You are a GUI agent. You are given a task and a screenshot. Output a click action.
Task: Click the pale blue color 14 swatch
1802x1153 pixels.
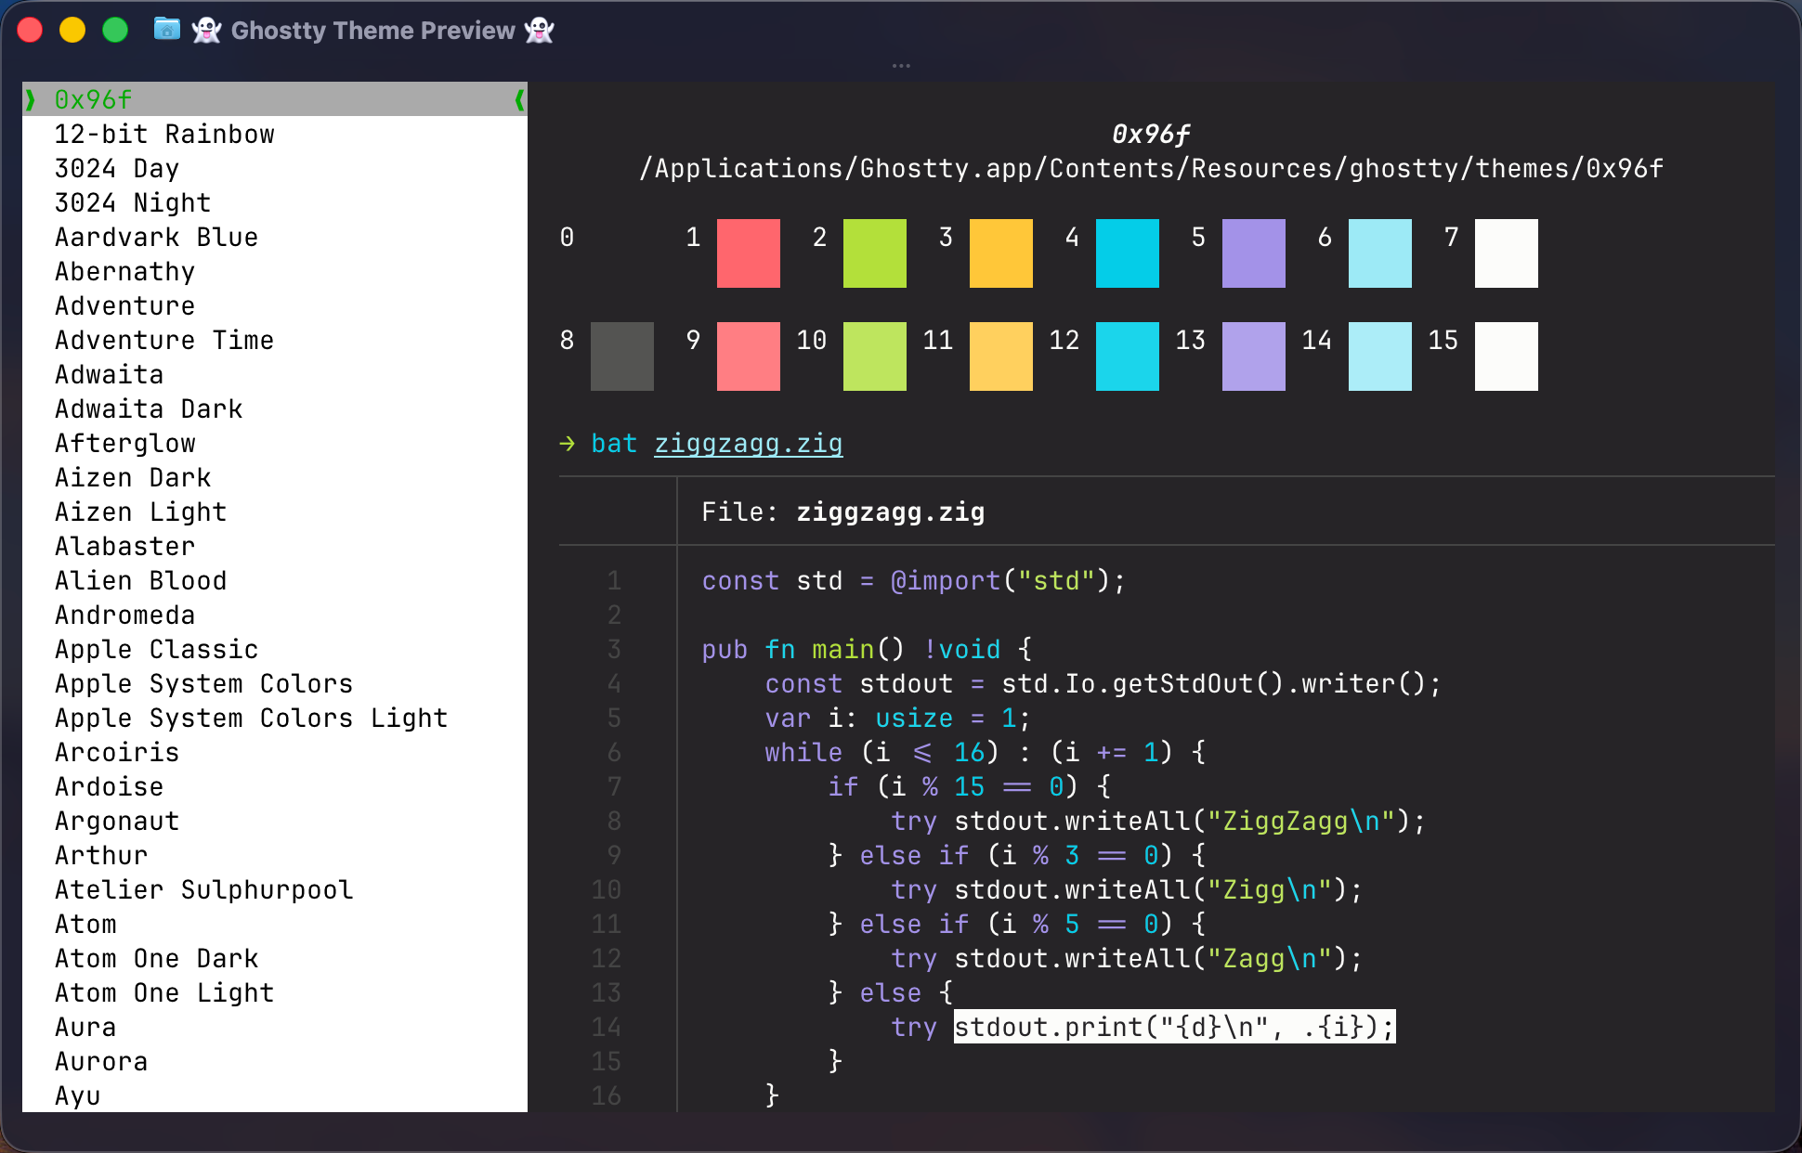pos(1380,356)
